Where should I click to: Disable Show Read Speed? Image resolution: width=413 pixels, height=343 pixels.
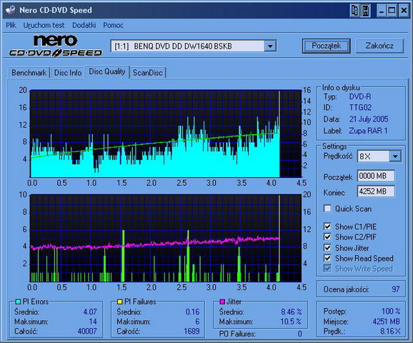pos(327,258)
